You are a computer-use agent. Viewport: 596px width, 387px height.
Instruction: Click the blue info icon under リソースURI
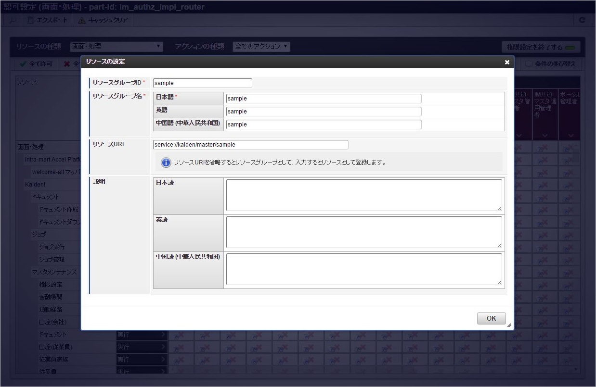click(166, 162)
